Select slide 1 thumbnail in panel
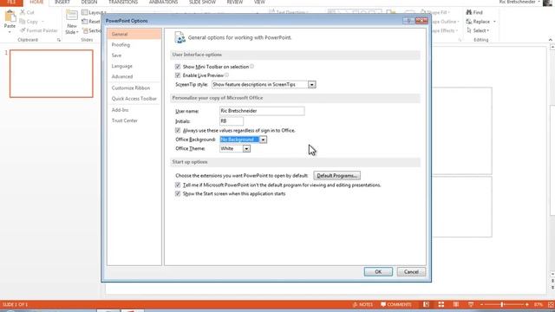 click(x=51, y=74)
